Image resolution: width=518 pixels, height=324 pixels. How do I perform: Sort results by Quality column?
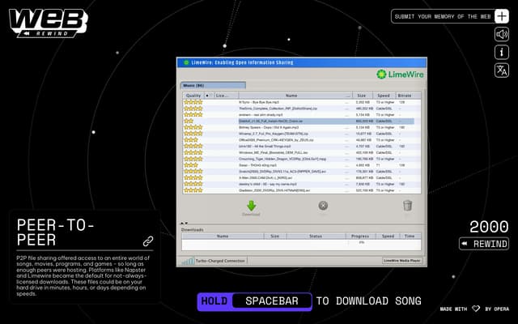(x=193, y=96)
